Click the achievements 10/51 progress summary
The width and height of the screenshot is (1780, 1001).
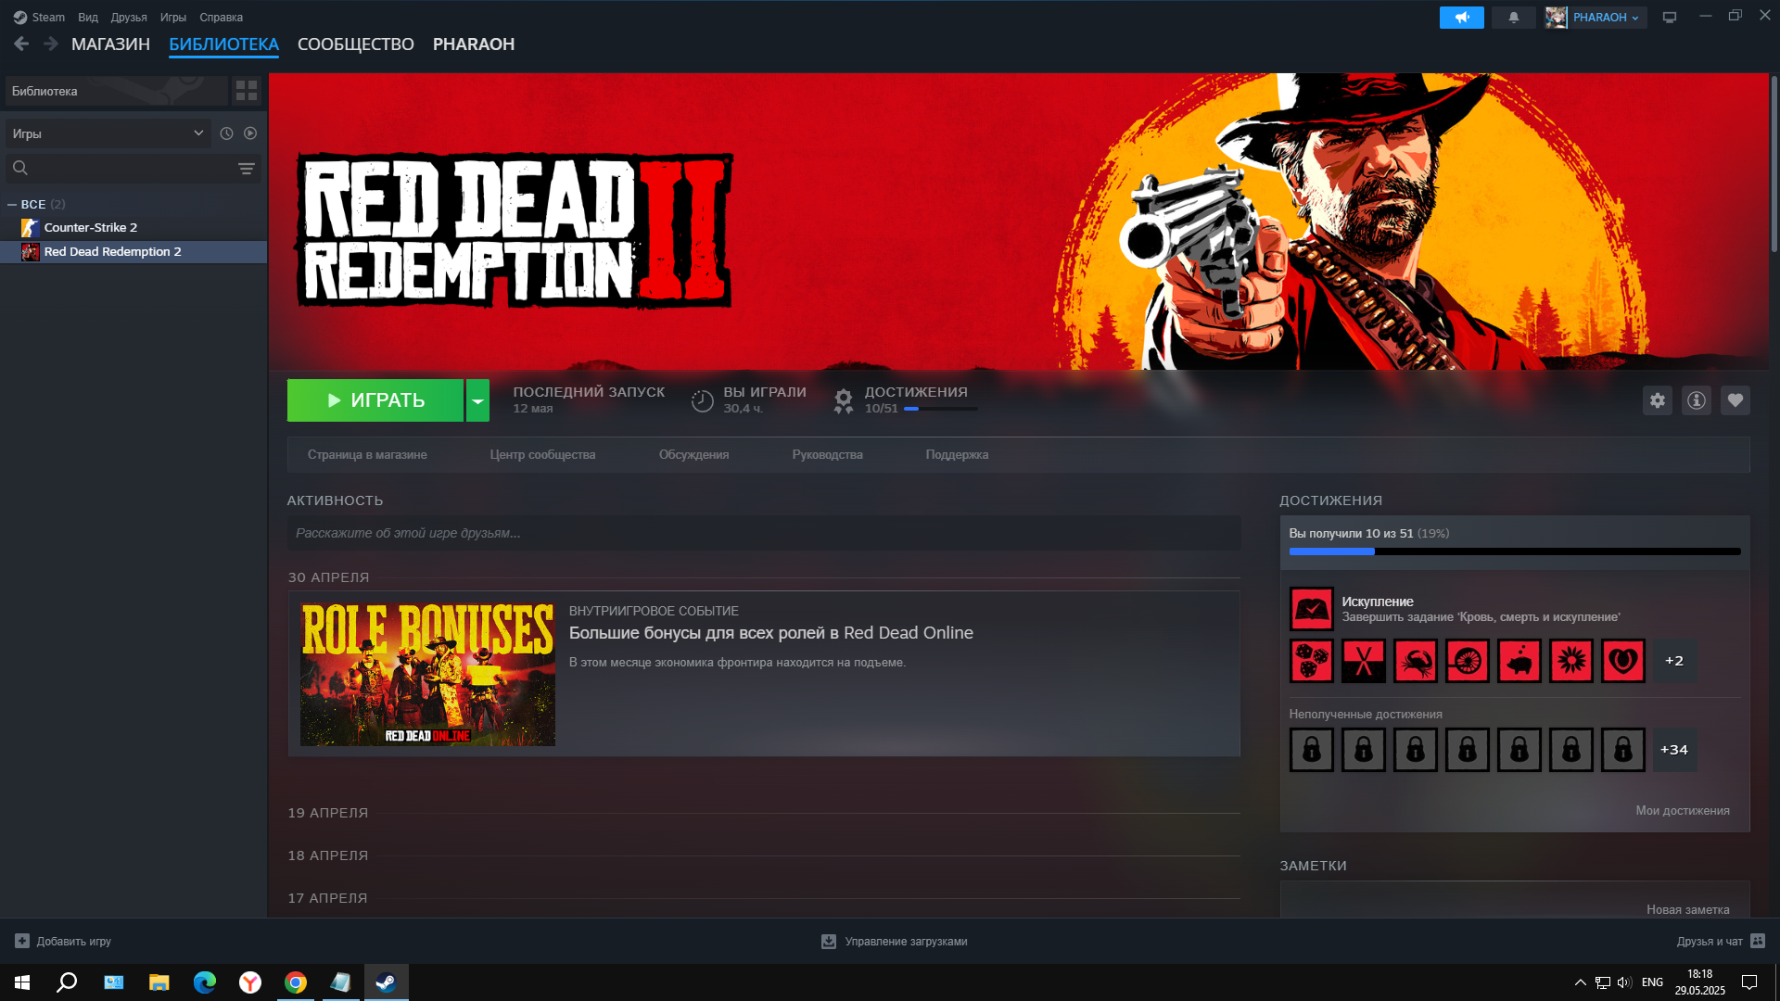[905, 400]
